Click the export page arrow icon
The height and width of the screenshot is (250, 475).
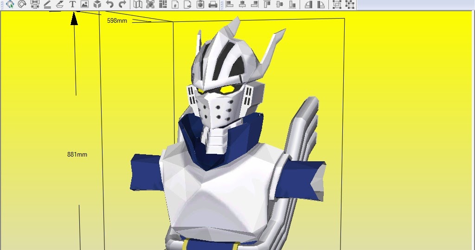pyautogui.click(x=187, y=4)
